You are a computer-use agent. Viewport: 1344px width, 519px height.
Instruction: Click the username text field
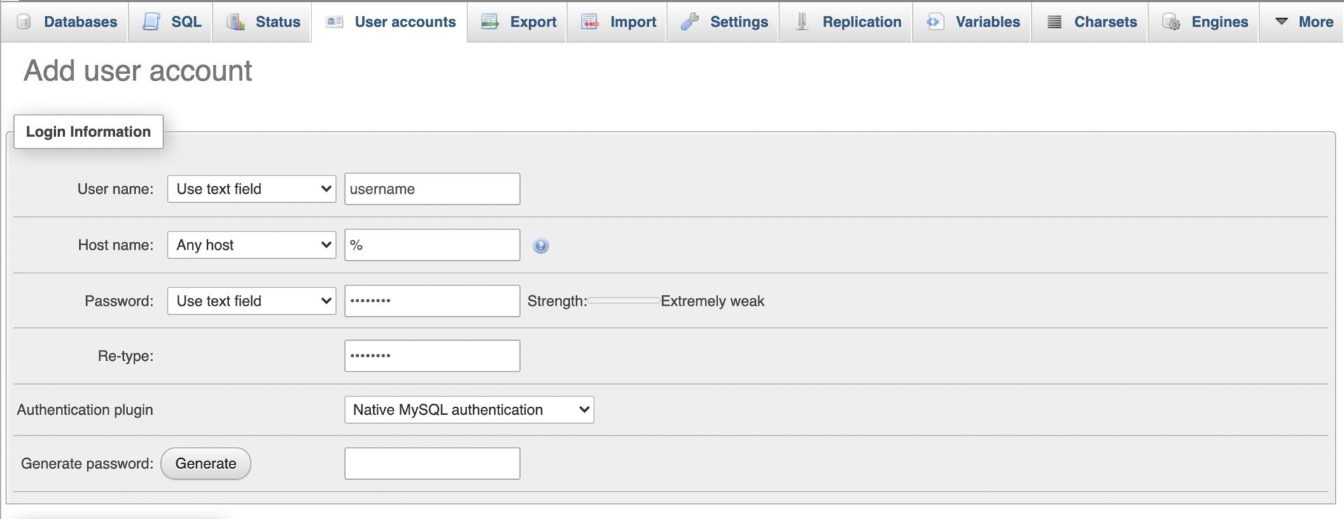(432, 189)
